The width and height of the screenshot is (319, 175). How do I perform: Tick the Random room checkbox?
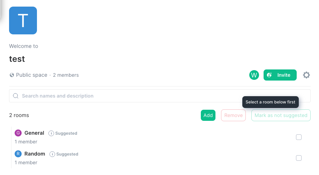pos(299,158)
